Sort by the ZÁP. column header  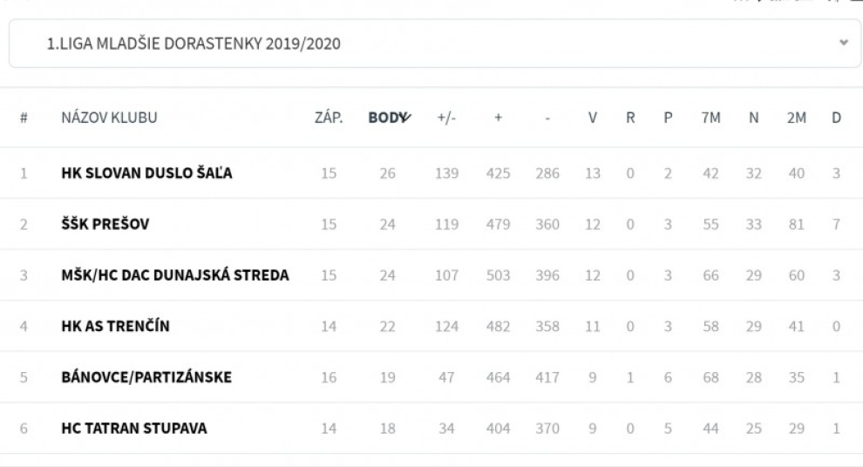[x=328, y=118]
